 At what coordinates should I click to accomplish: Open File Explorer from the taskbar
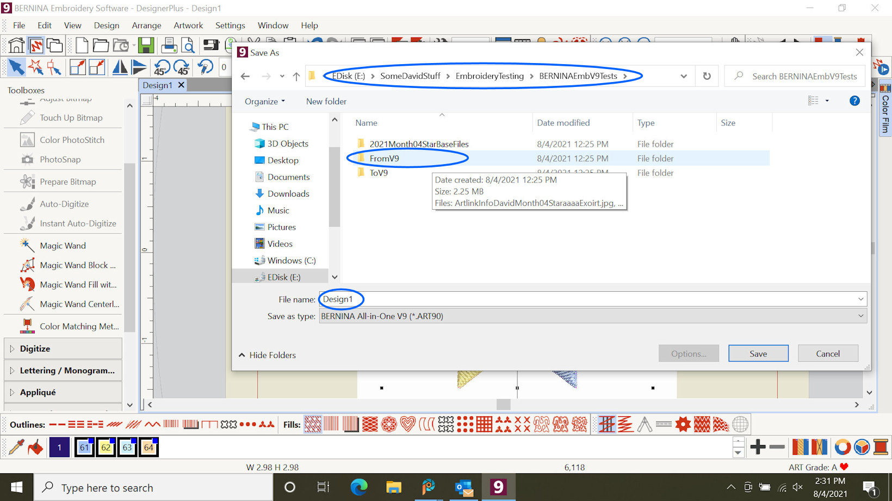[393, 487]
